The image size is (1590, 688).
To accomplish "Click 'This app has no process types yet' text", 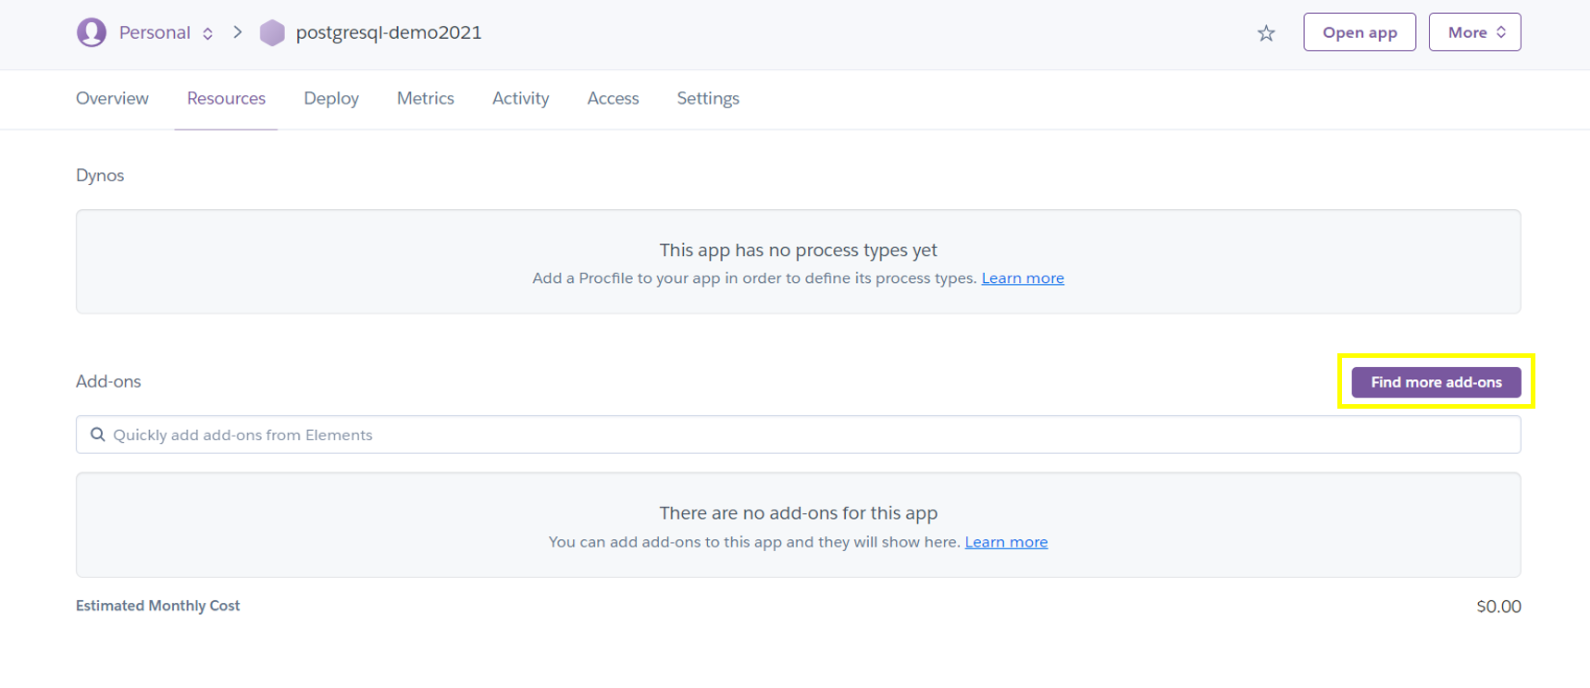I will pyautogui.click(x=798, y=250).
